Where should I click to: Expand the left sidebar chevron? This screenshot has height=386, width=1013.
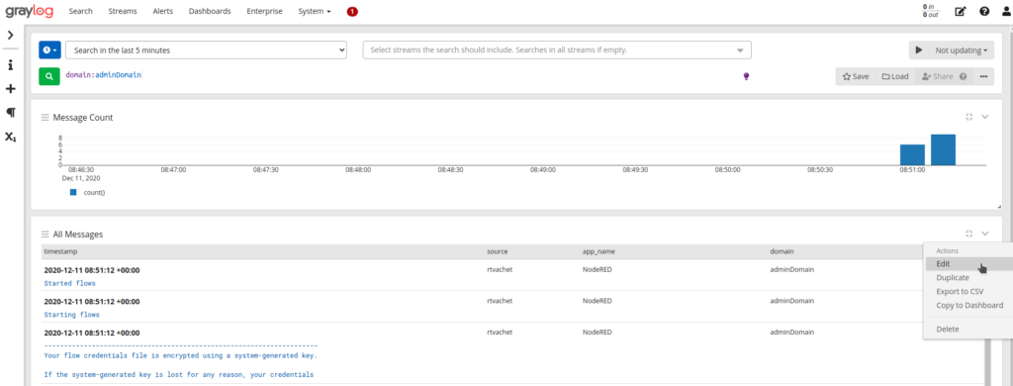pos(10,35)
